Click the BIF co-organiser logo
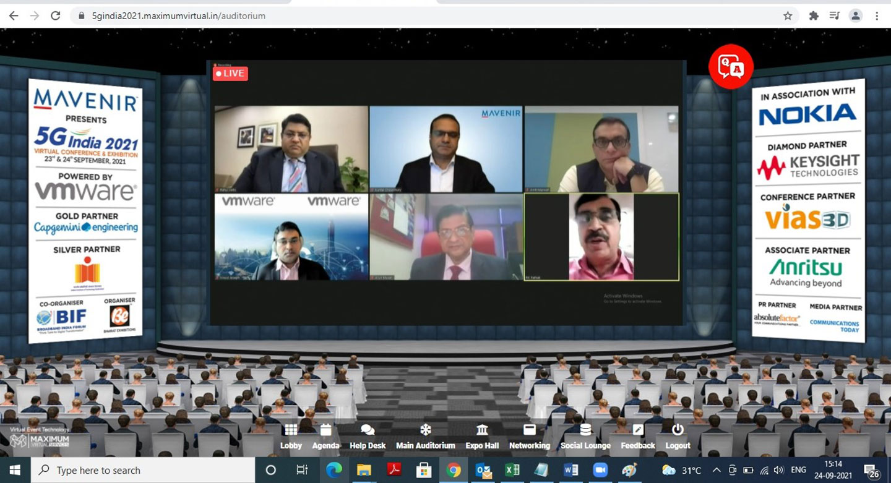This screenshot has width=891, height=483. click(61, 318)
